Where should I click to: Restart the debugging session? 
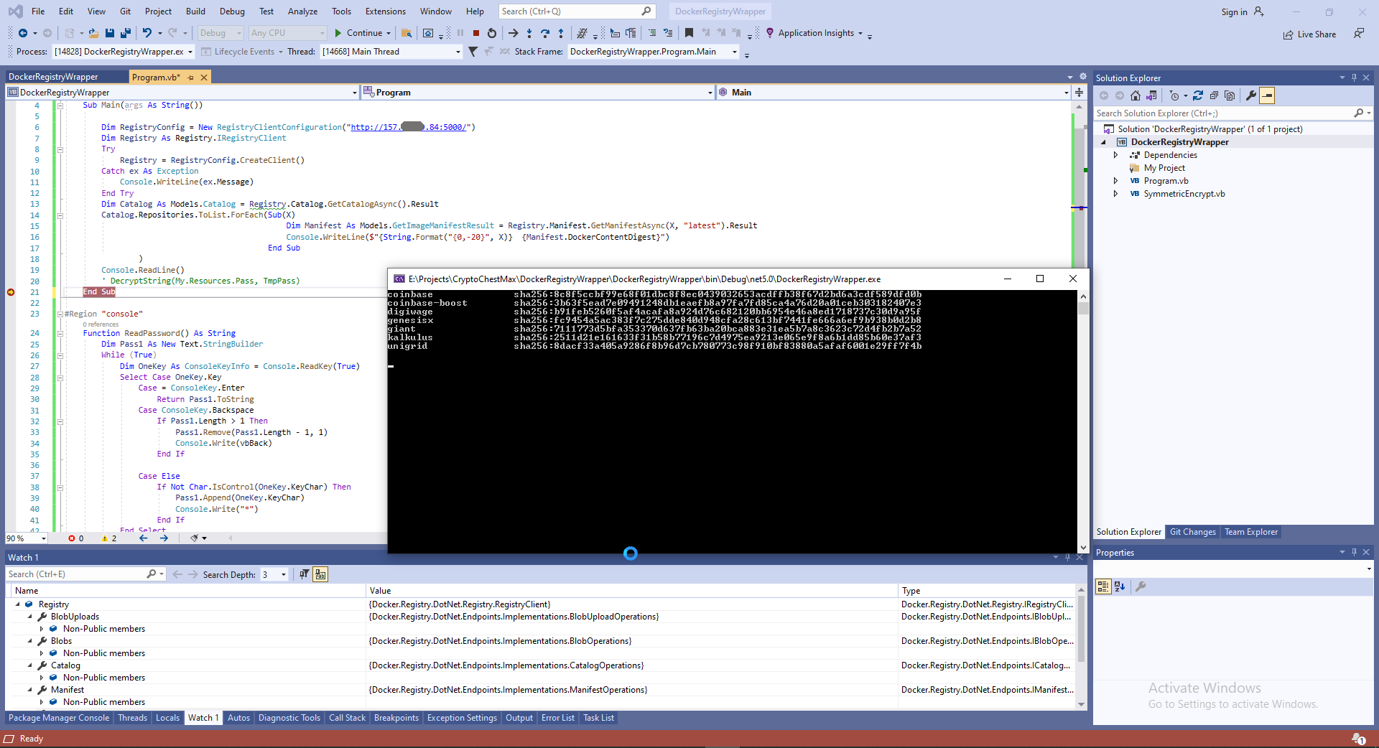coord(492,33)
